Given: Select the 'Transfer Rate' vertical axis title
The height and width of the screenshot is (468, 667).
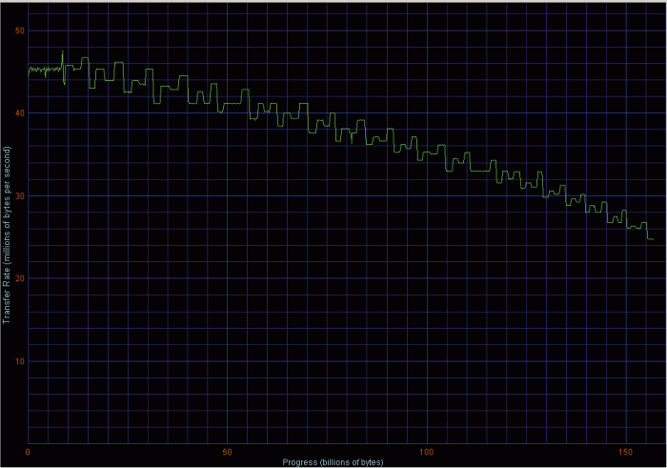Looking at the screenshot, I should [7, 234].
